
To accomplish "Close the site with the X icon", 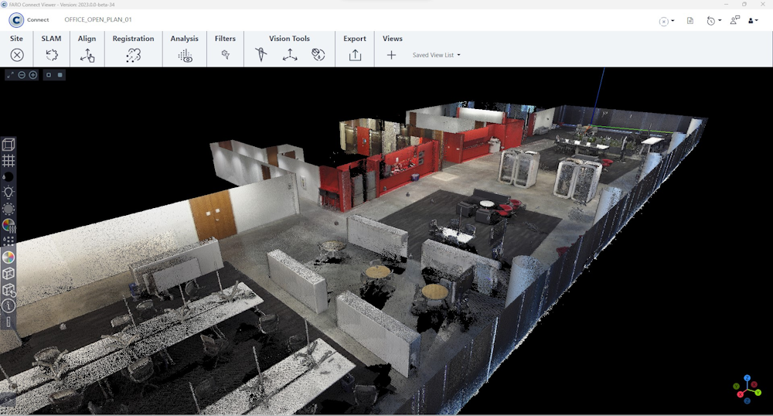I will pos(17,55).
